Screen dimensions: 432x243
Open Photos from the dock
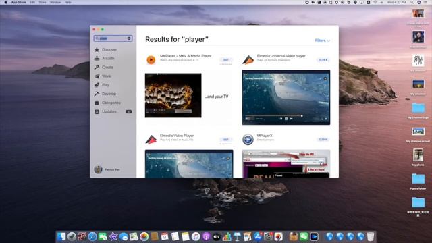[x=144, y=236]
